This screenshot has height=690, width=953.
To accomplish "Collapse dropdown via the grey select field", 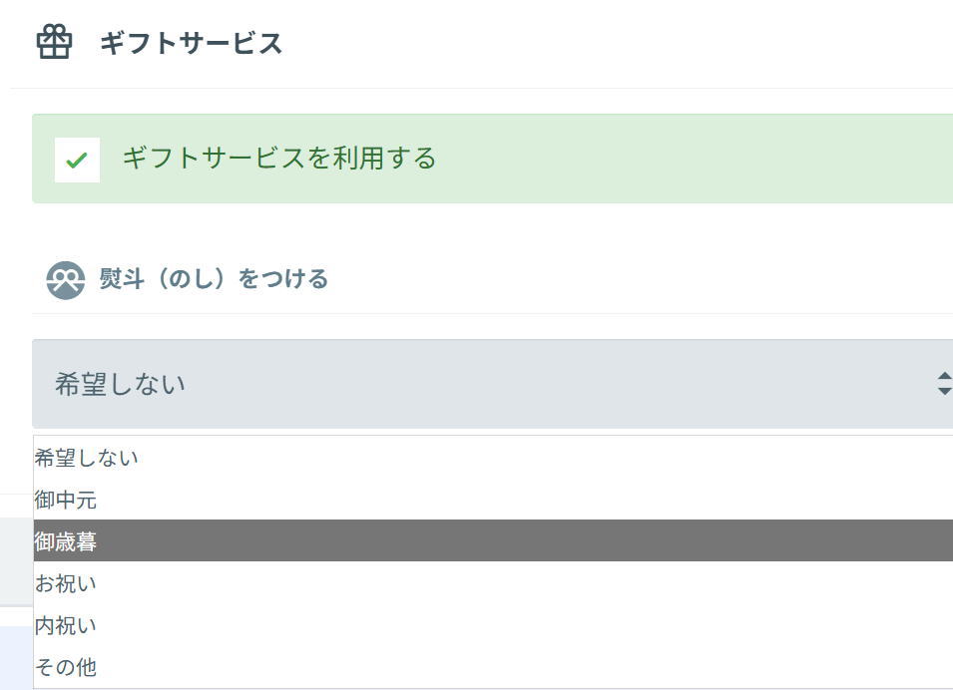I will point(599,384).
